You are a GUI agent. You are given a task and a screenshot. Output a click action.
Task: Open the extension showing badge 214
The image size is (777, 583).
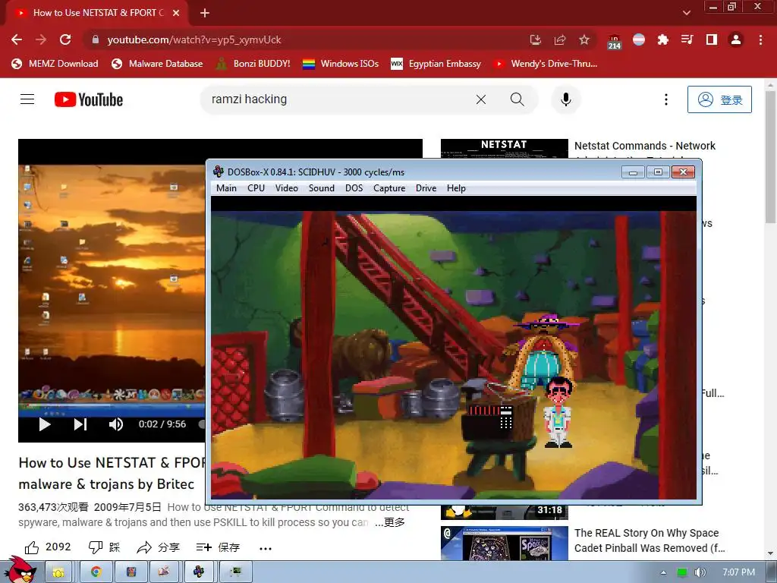coord(615,41)
